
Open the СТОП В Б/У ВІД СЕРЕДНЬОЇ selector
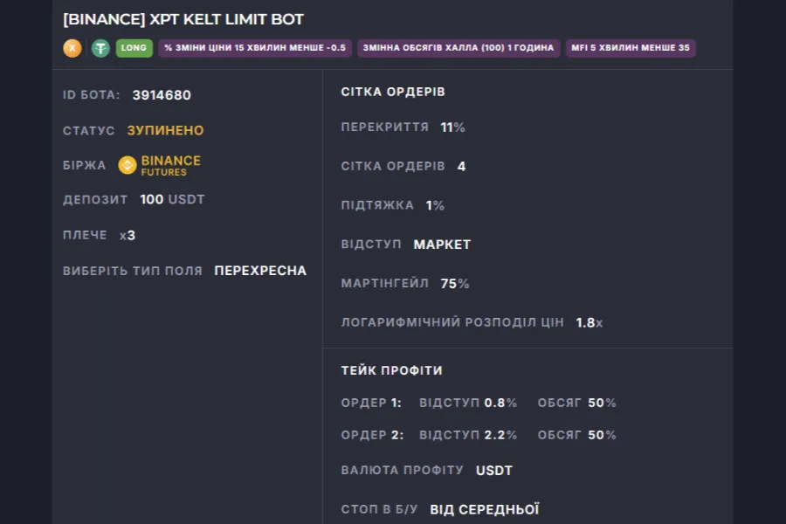(x=485, y=507)
